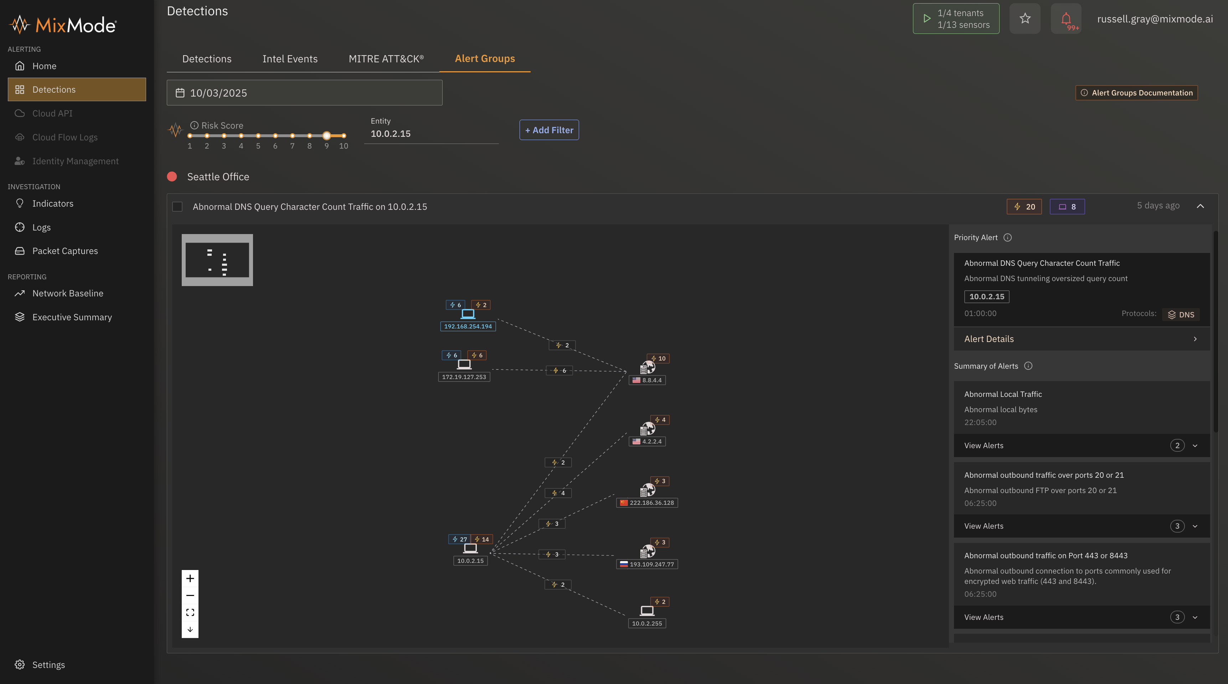
Task: Check the Abnormal DNS Query alert group checkbox
Action: (x=177, y=206)
